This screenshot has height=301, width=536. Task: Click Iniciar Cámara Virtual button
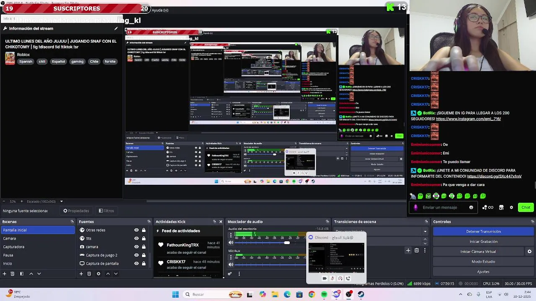pos(478,252)
